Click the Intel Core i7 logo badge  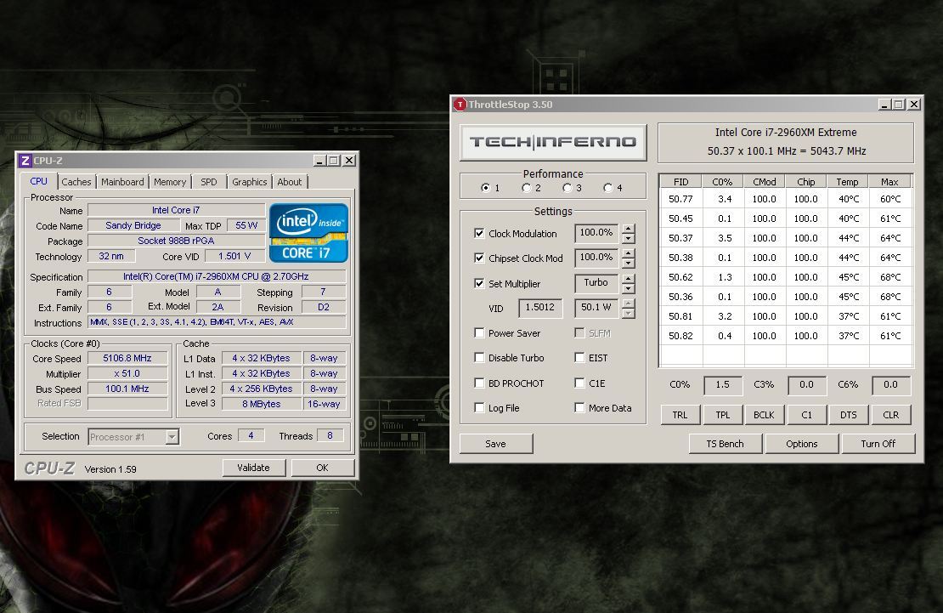(308, 233)
